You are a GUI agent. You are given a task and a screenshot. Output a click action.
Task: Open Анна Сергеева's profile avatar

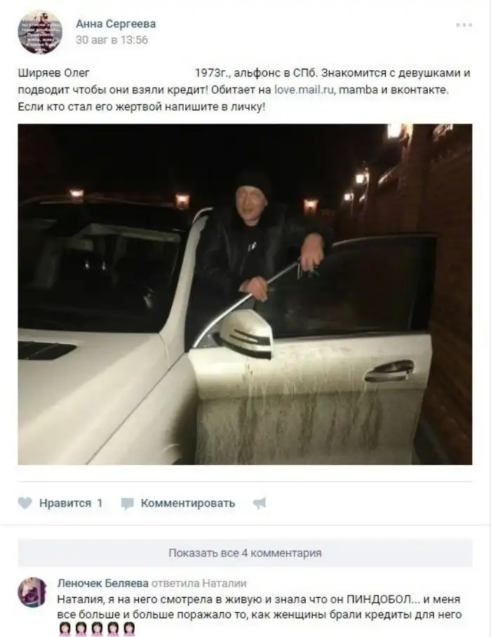coord(40,32)
